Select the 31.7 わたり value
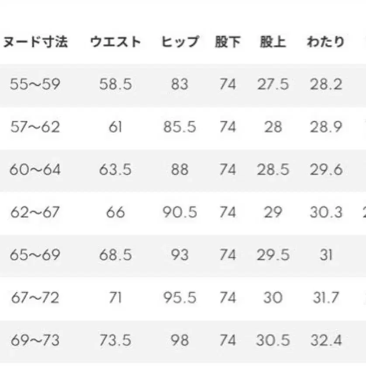This screenshot has height=366, width=366. pos(325,298)
